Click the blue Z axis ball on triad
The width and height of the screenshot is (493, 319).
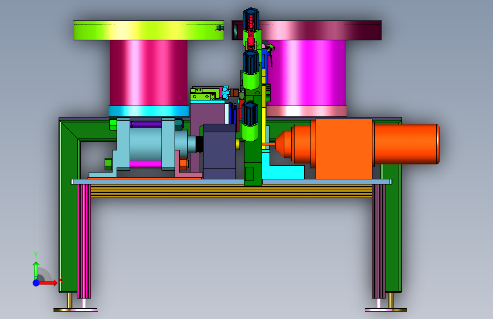click(x=36, y=283)
